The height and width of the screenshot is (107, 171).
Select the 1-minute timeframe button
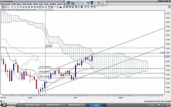pyautogui.click(x=15, y=7)
